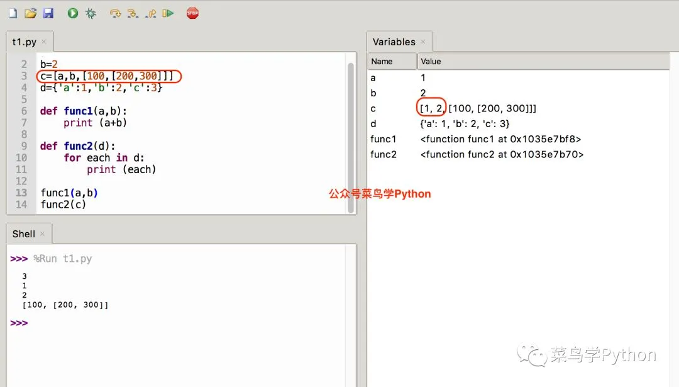Screen dimensions: 679x387
Task: Open an existing file
Action: coord(30,13)
